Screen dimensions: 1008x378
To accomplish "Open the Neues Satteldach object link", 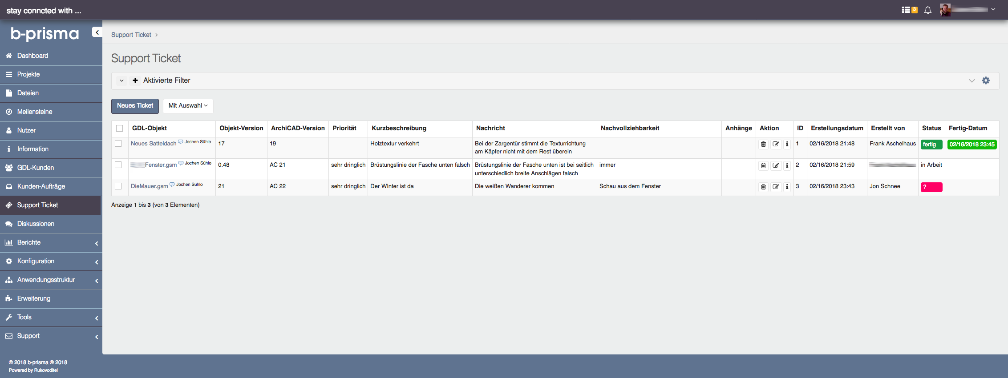I will click(154, 144).
